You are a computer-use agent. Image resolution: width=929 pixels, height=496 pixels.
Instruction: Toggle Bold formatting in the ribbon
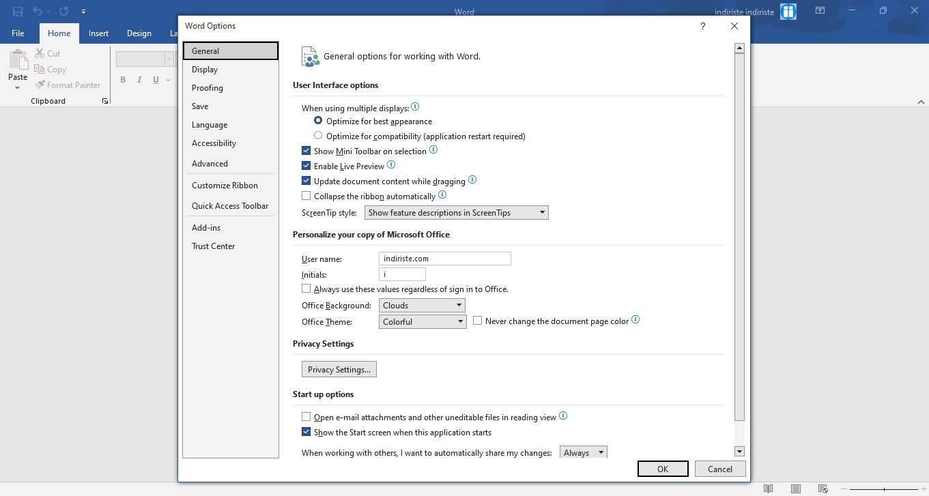[x=123, y=80]
